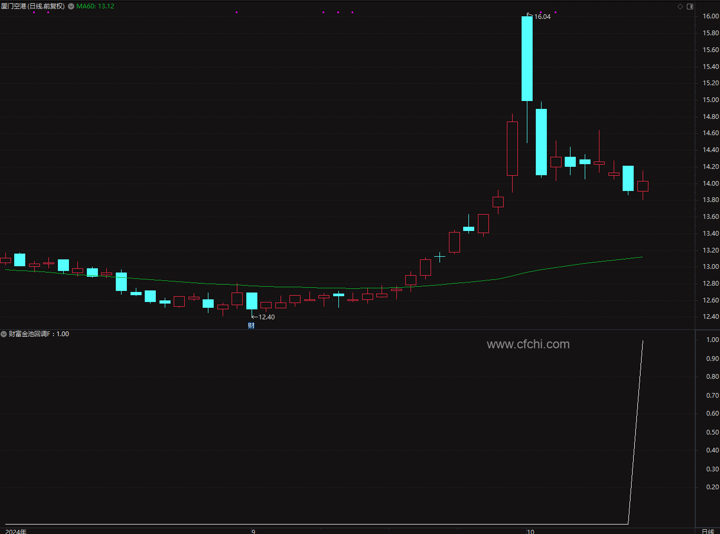Click the 14.00 price axis label
720x534 pixels.
tap(711, 184)
